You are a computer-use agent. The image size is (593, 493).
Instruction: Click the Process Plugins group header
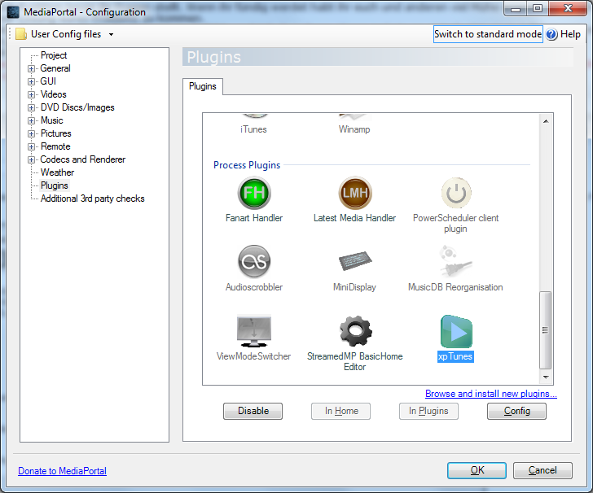coord(247,165)
